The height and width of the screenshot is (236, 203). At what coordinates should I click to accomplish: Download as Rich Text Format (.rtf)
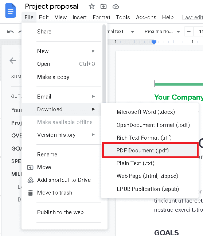150,138
